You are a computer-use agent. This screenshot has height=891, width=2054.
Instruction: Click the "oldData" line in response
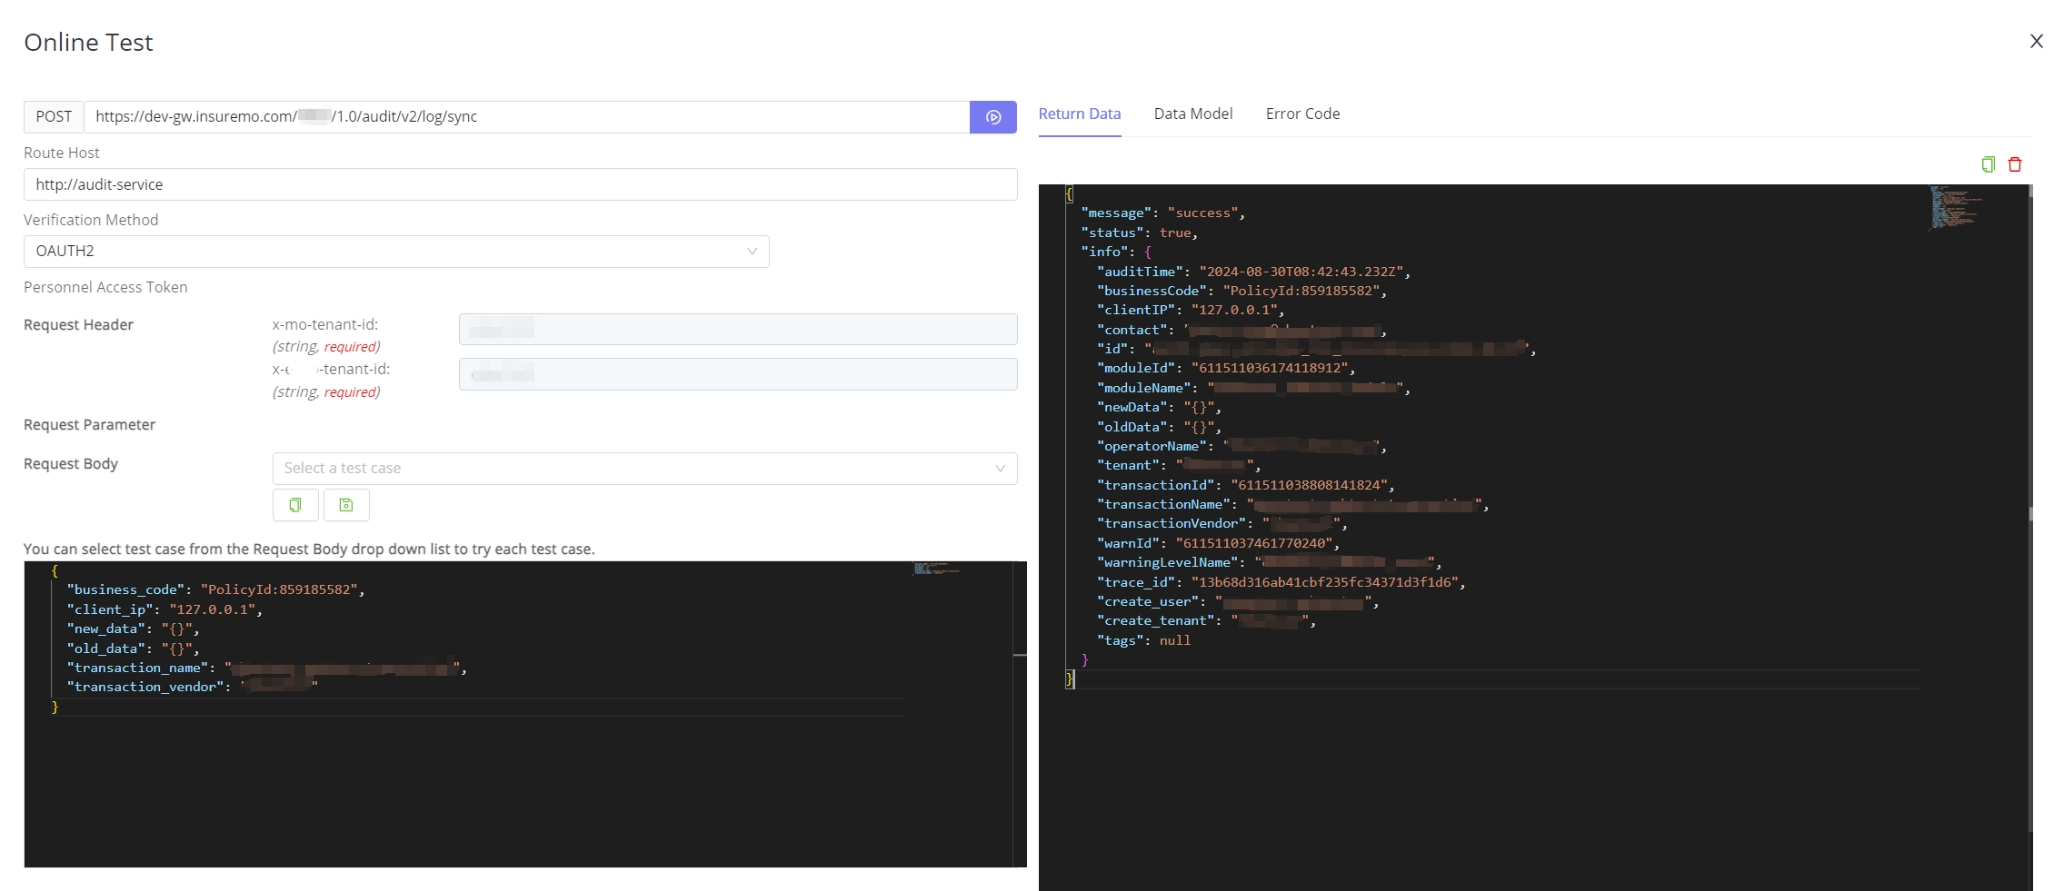(1159, 428)
